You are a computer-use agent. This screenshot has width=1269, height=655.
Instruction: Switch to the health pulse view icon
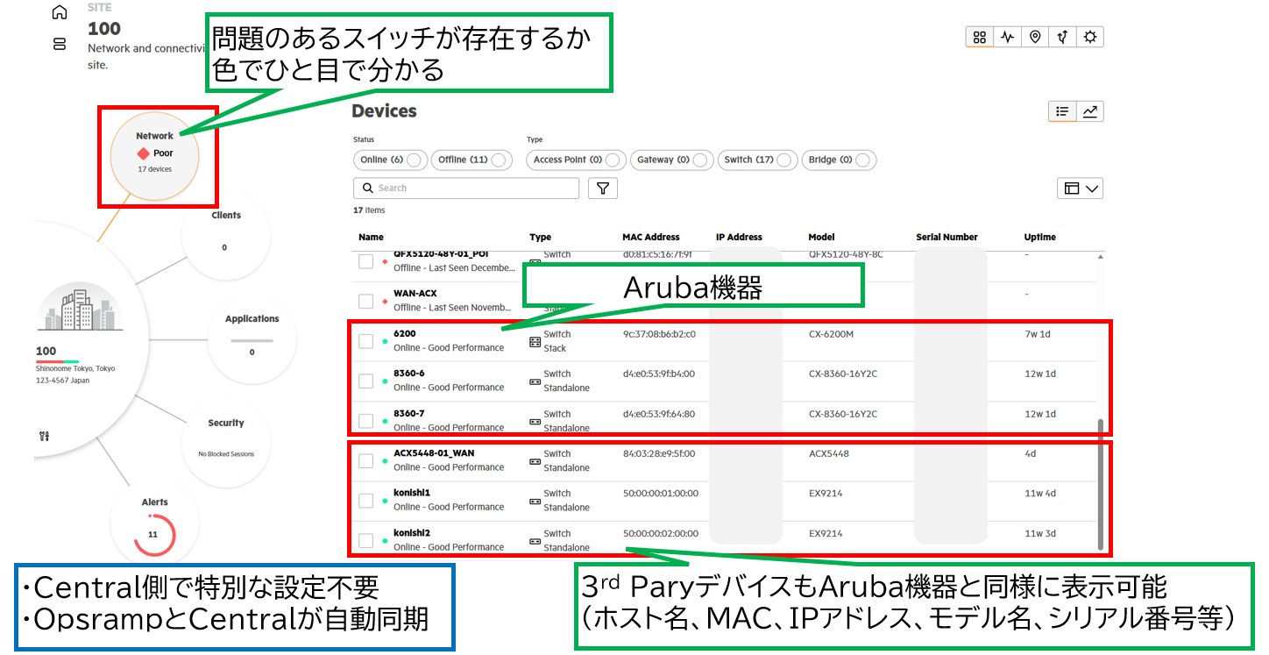click(x=1008, y=37)
